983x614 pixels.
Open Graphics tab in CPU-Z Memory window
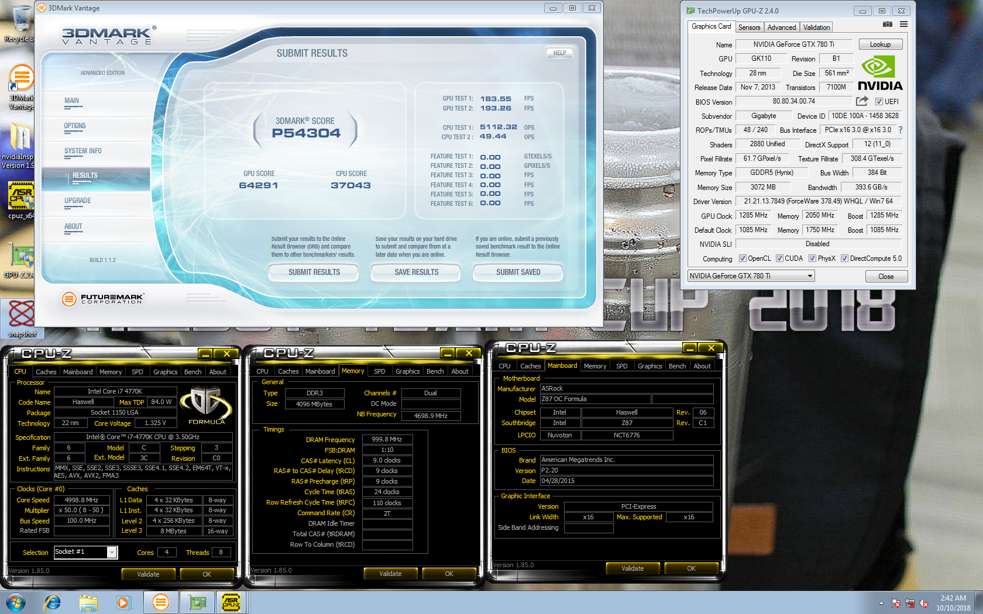coord(408,371)
